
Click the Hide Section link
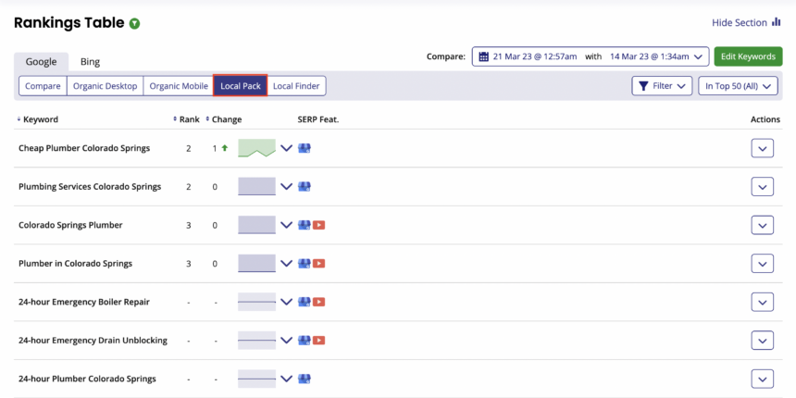pos(739,23)
